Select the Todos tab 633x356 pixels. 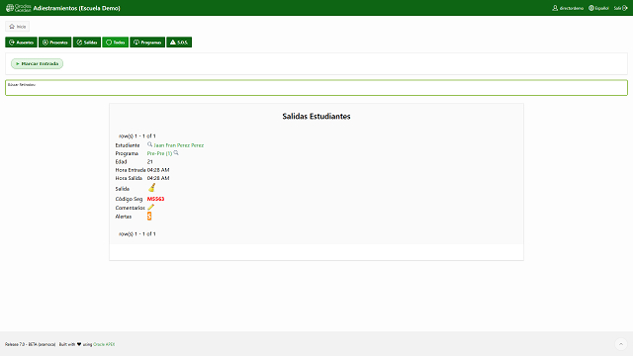coord(116,43)
